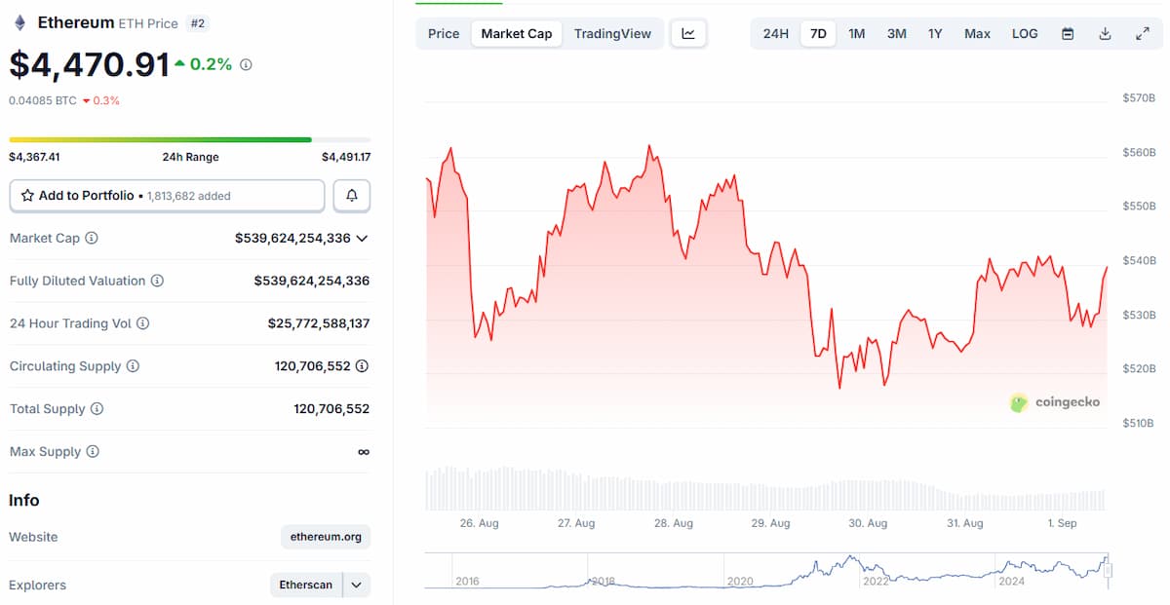Show Market Cap info tooltip icon
The width and height of the screenshot is (1170, 605).
(x=92, y=238)
